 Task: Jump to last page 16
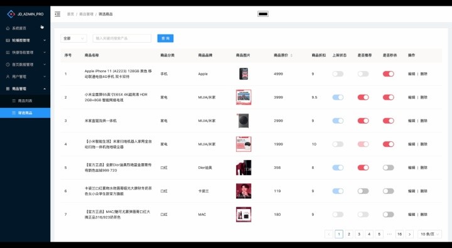click(x=399, y=234)
